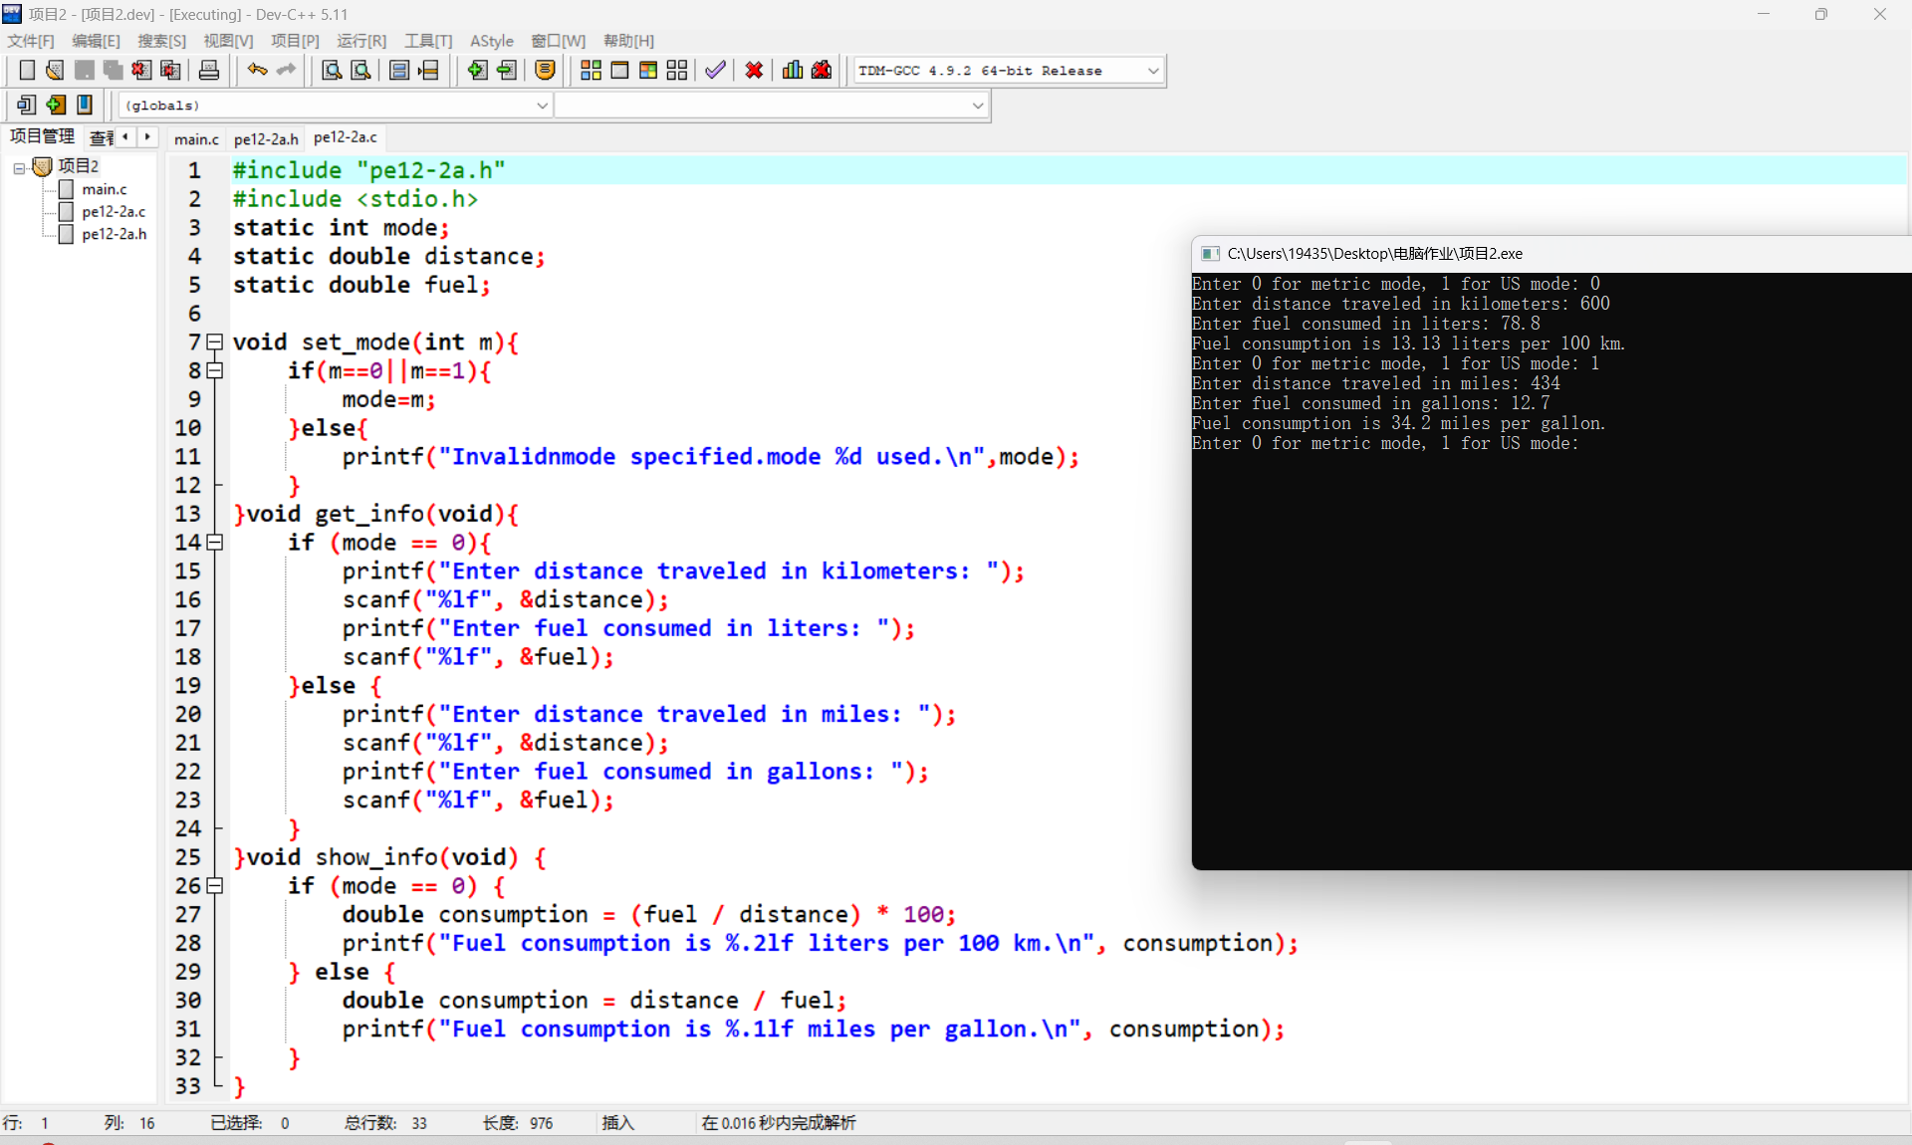Open the 运行[R] menu
This screenshot has height=1145, width=1912.
tap(360, 41)
